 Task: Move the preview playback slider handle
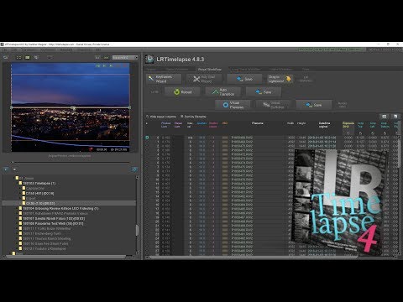click(x=13, y=162)
